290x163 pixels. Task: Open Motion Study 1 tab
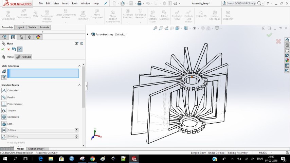(37, 149)
